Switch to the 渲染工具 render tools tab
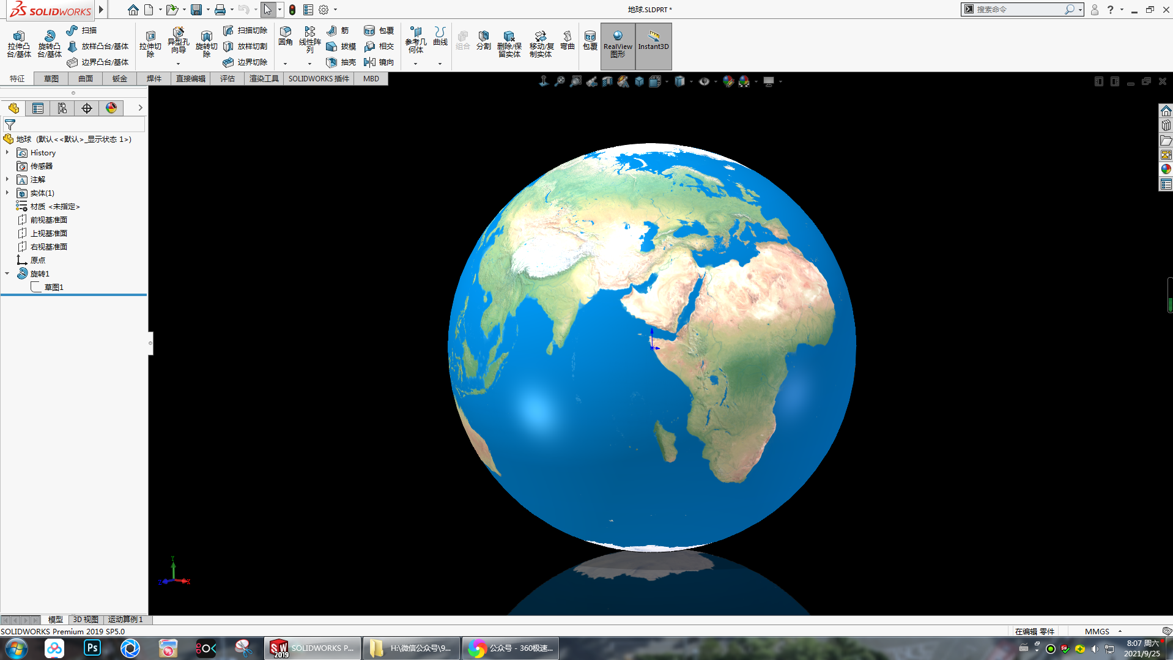This screenshot has height=660, width=1173. coord(264,78)
